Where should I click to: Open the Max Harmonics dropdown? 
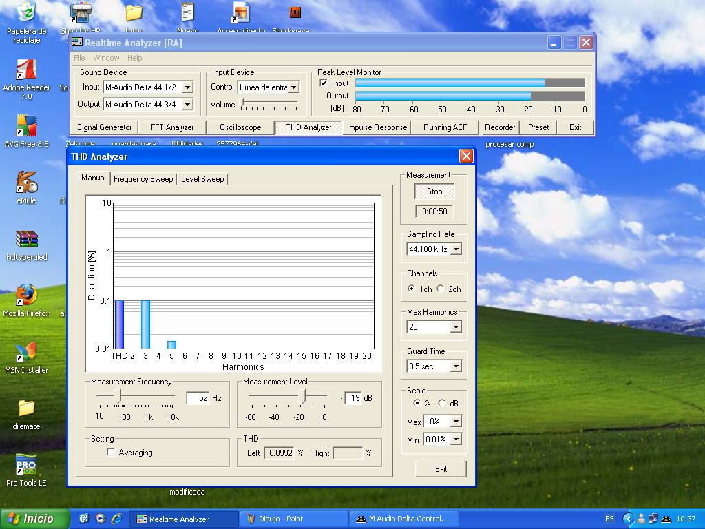(455, 327)
